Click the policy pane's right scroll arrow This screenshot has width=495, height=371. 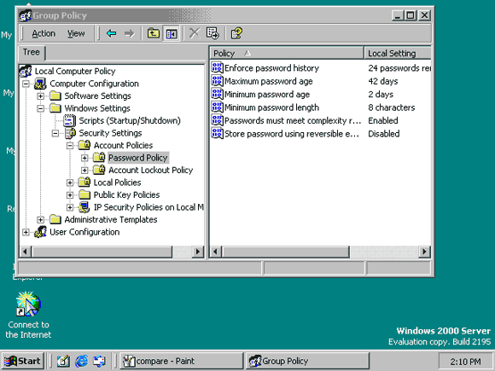pos(425,252)
